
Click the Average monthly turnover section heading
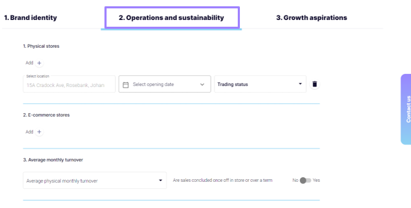pos(53,160)
